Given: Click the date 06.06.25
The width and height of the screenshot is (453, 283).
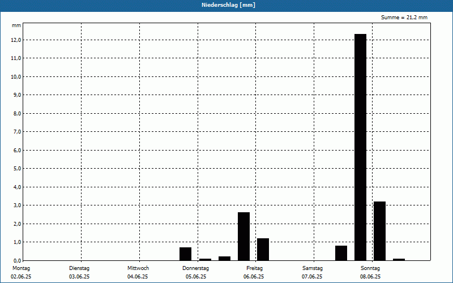Looking at the screenshot, I should pos(254,277).
